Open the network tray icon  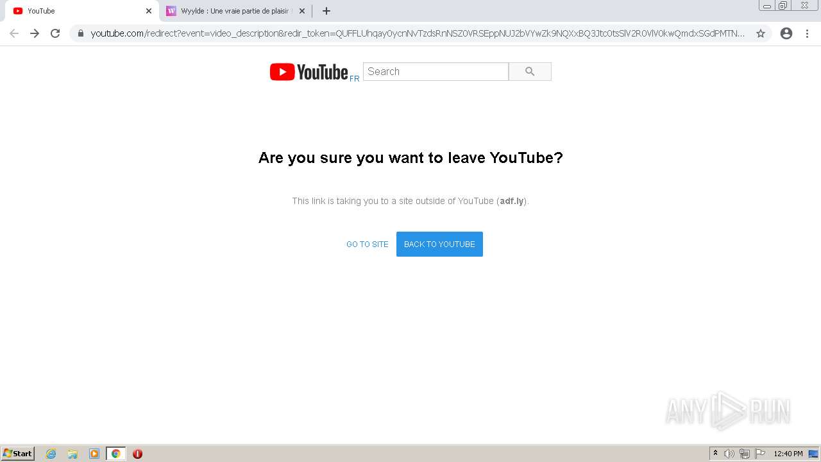[745, 454]
